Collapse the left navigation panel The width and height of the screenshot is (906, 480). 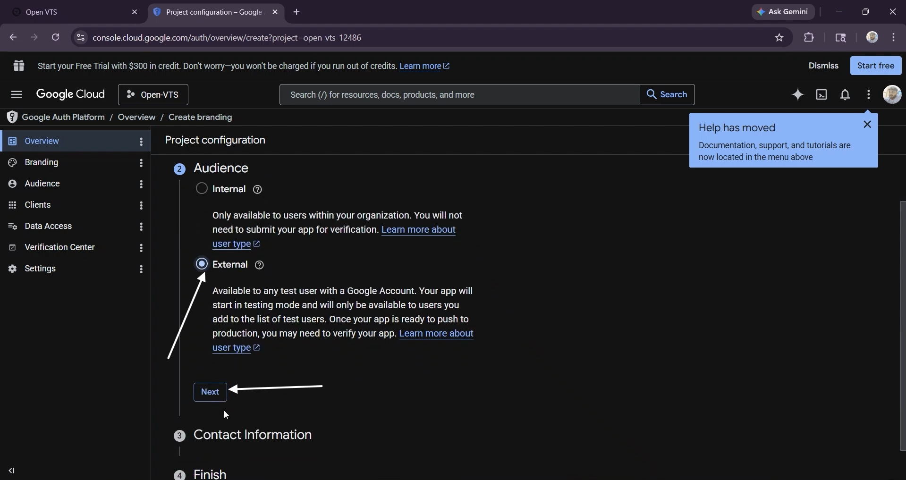(12, 471)
